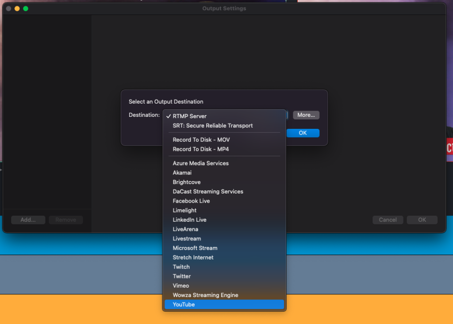The image size is (453, 324).
Task: Select Record To Disk - MP4
Action: [x=224, y=149]
